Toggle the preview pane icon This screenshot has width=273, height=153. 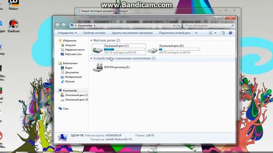223,33
